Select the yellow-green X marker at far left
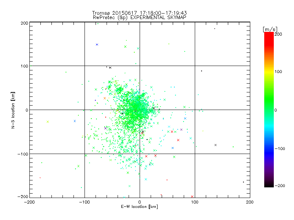Image resolution: width=294 pixels, height=220 pixels. 48,122
